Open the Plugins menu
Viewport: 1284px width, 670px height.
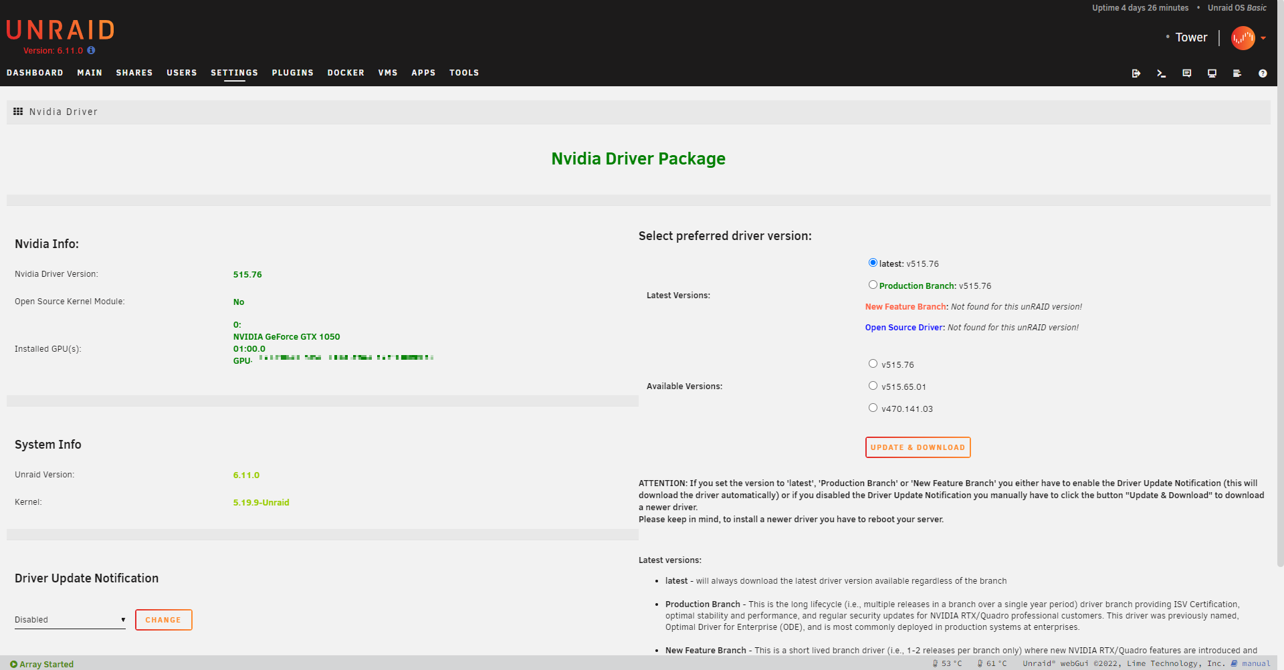point(293,73)
